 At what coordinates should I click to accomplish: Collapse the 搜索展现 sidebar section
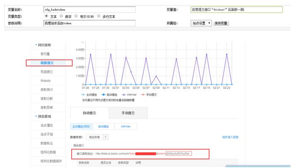pos(36,116)
